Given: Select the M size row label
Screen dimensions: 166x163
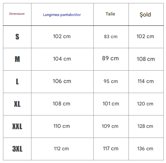Looking at the screenshot, I should click(17, 59).
